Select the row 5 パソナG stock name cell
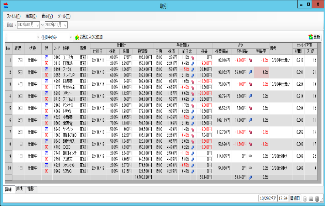Image resolution: width=325 pixels, height=206 pixels. click(x=70, y=105)
